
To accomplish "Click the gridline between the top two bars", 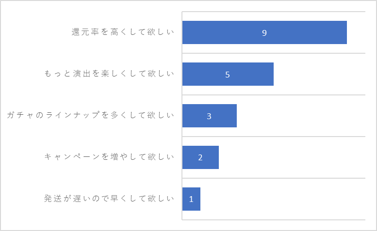I will (274, 53).
